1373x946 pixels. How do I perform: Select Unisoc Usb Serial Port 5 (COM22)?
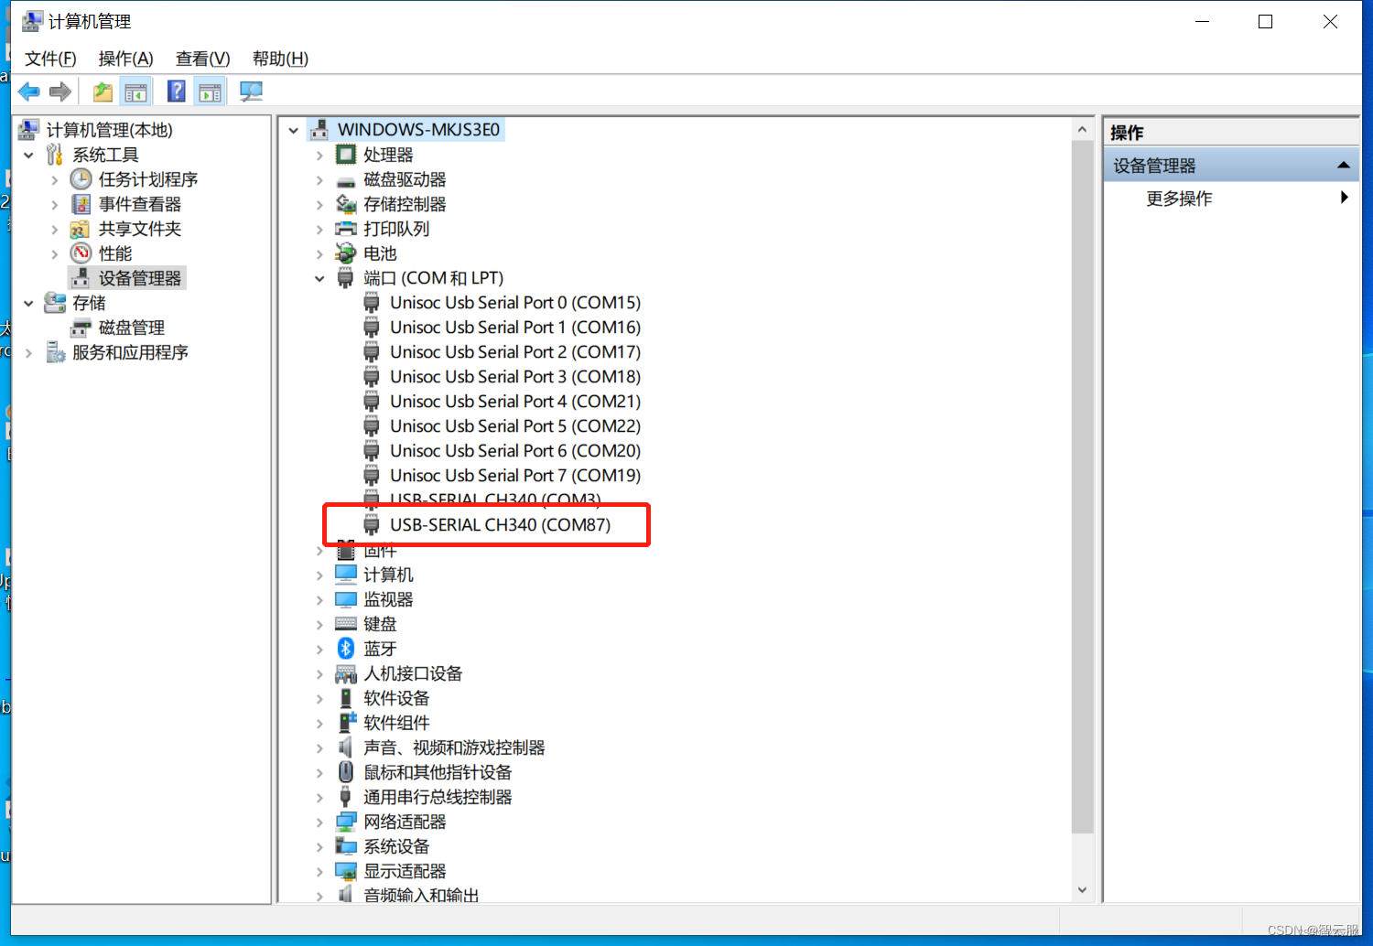(x=515, y=426)
